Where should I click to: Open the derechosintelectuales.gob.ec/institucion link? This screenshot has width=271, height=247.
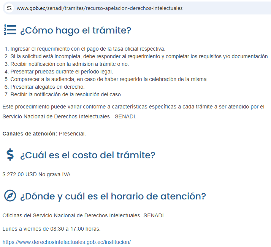(67, 242)
